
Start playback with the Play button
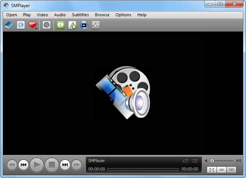point(37,165)
